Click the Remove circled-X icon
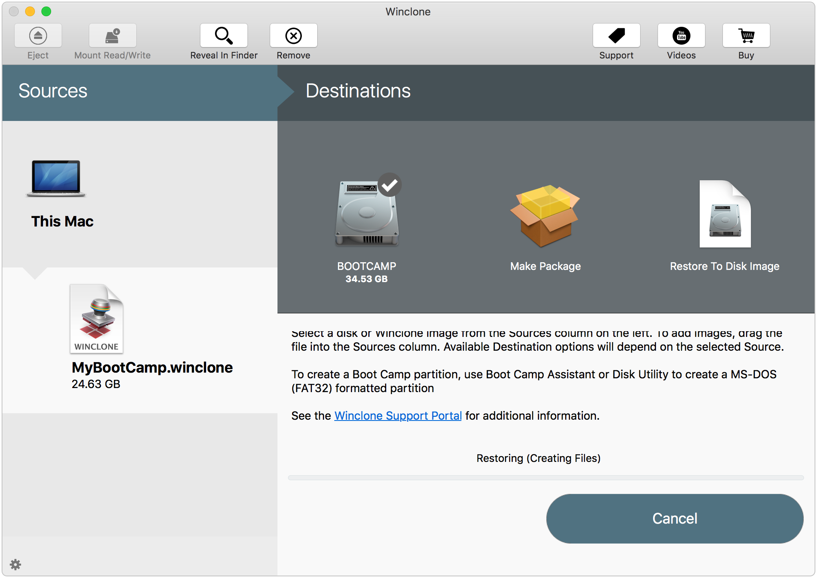 294,36
